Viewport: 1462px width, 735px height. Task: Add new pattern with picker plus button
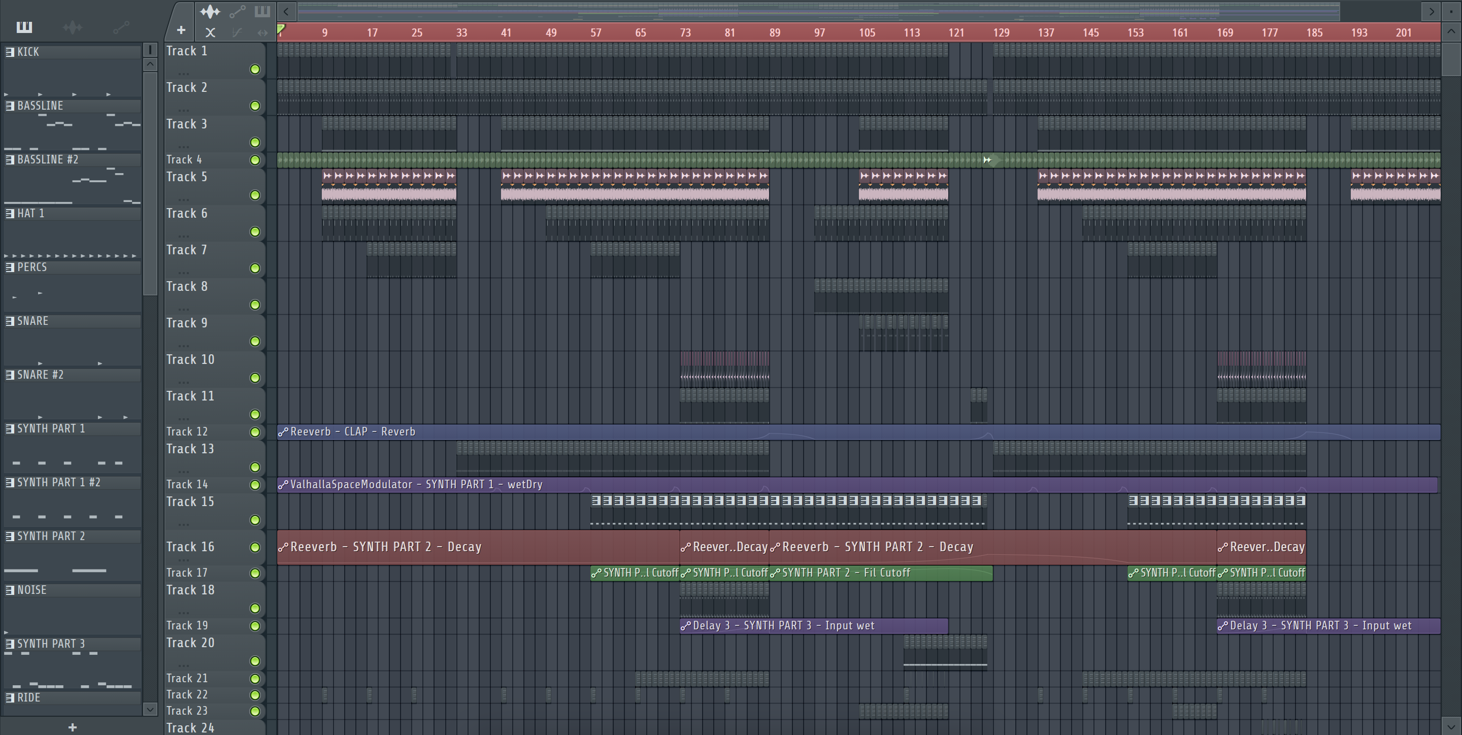[72, 727]
